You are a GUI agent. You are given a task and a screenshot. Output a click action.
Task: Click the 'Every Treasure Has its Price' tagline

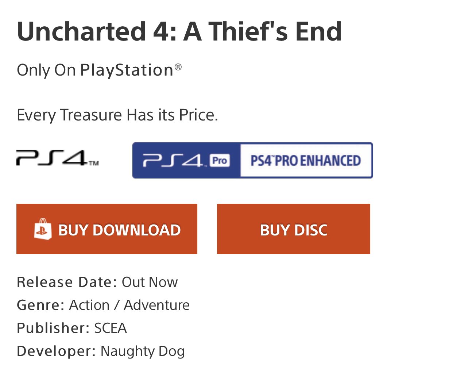point(117,115)
